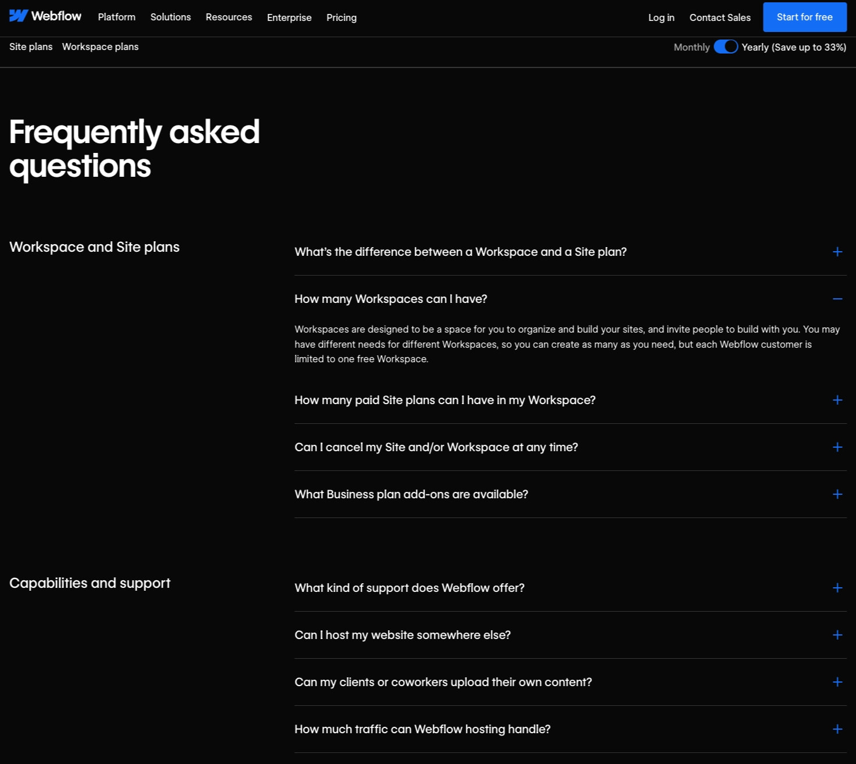Click plus icon beside cancel Site question
This screenshot has height=764, width=856.
pos(837,447)
